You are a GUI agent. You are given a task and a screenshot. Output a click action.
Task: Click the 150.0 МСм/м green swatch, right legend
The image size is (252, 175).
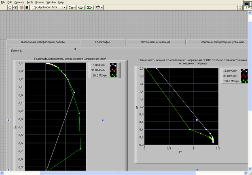click(x=244, y=81)
